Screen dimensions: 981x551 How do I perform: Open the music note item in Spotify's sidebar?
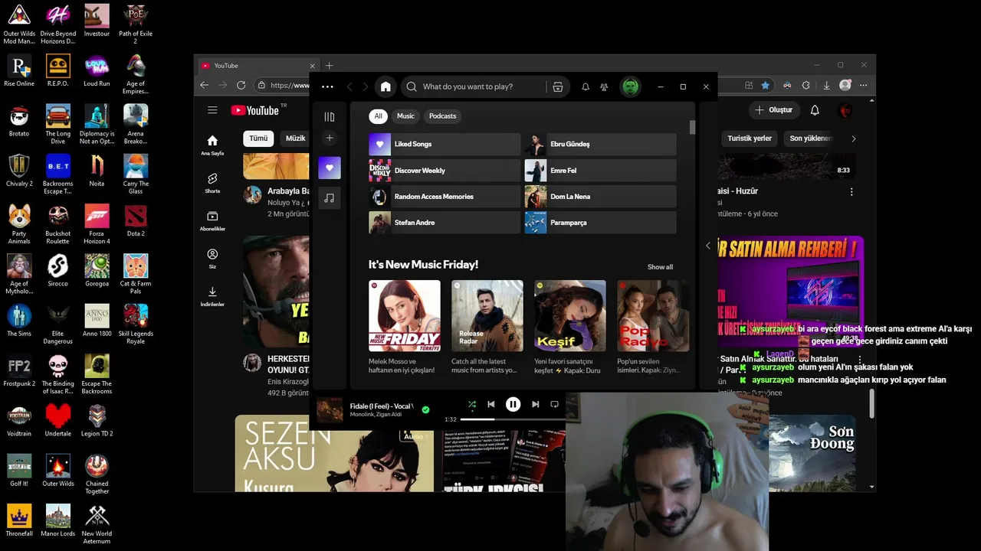330,198
